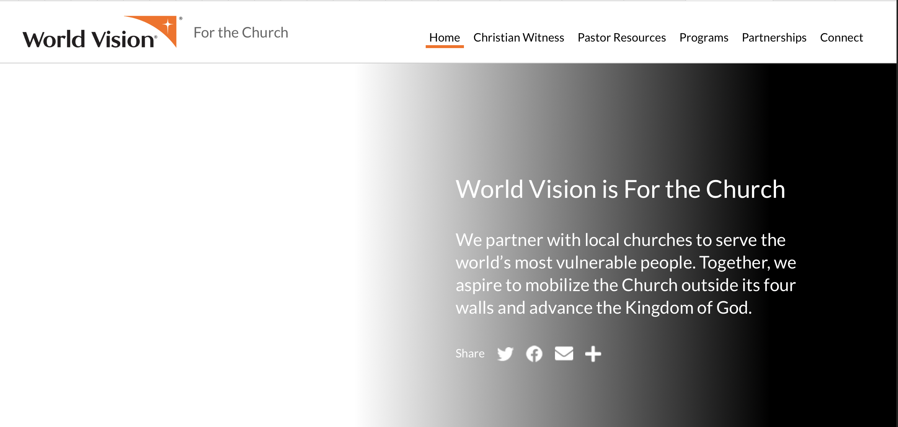Viewport: 898px width, 427px height.
Task: Go to the Home nav item
Action: click(x=444, y=38)
